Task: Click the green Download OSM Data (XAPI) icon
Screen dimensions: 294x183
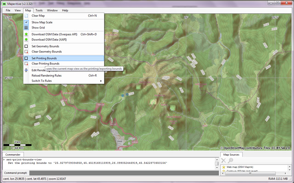Action: click(26, 40)
